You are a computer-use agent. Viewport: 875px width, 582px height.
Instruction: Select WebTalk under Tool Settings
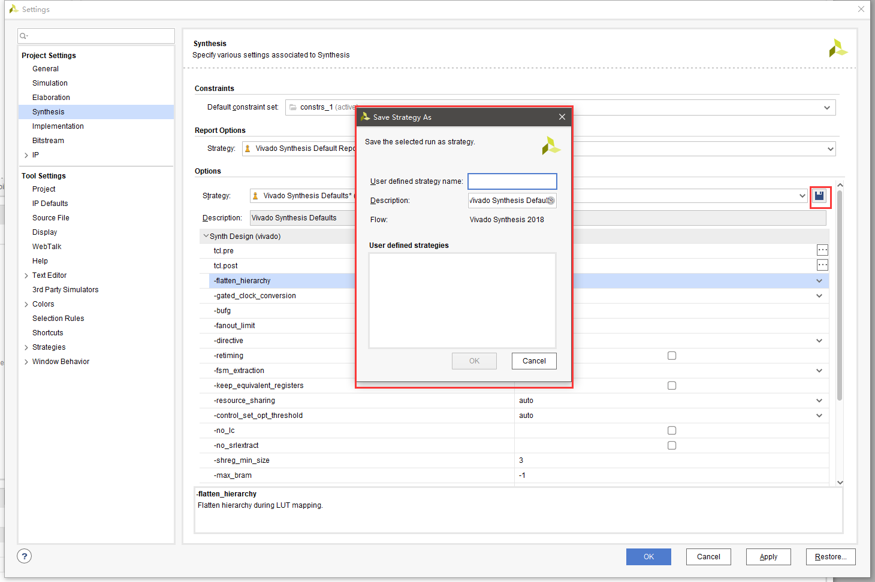(x=47, y=247)
